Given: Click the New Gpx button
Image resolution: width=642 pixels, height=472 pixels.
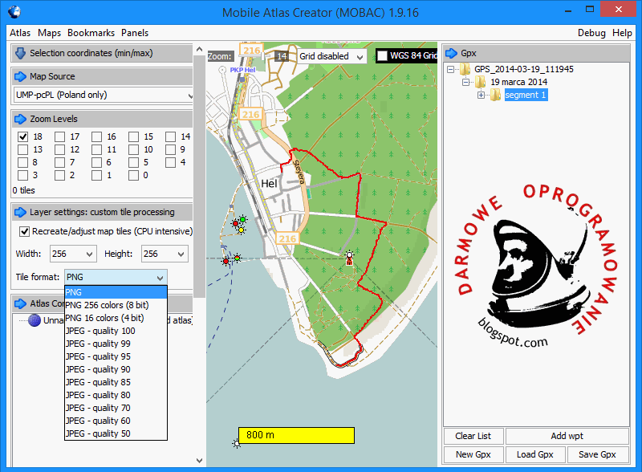Looking at the screenshot, I should click(473, 454).
